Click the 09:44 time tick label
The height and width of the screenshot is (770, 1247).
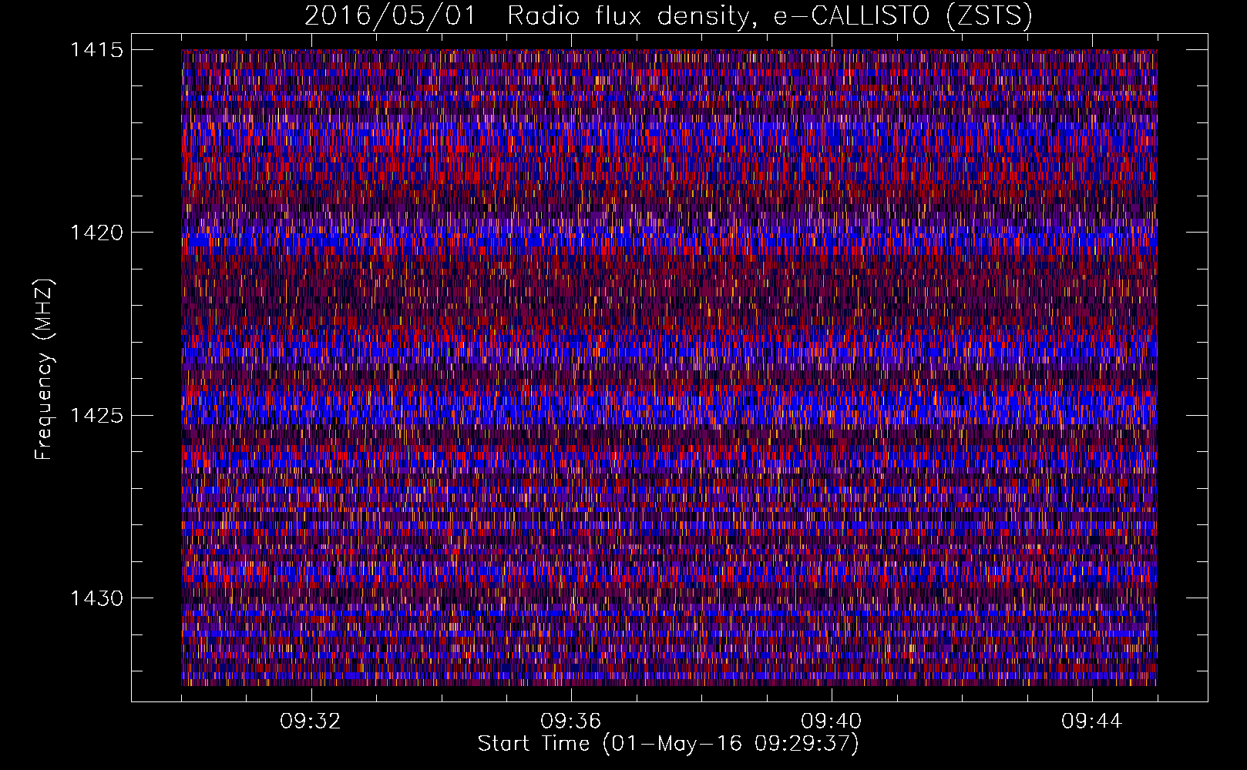pos(1092,721)
